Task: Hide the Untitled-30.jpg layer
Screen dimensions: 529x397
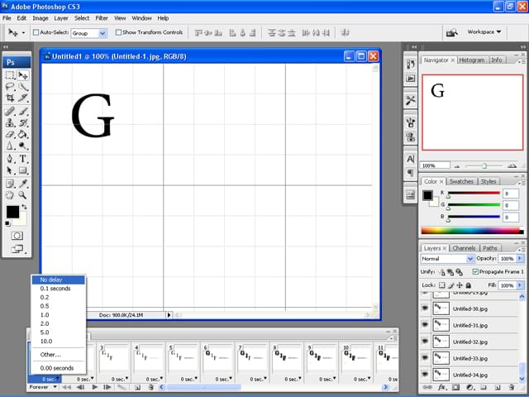Action: [425, 309]
